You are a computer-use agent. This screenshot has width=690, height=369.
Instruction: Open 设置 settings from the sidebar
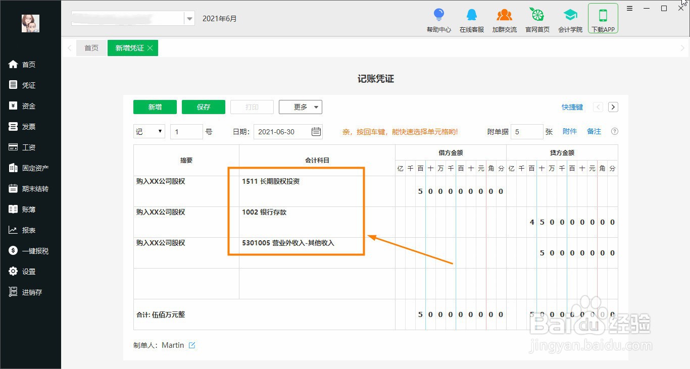(x=28, y=271)
